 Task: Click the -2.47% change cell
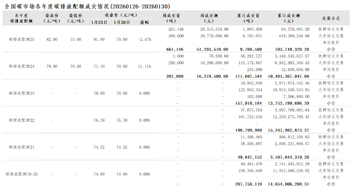tap(144, 39)
